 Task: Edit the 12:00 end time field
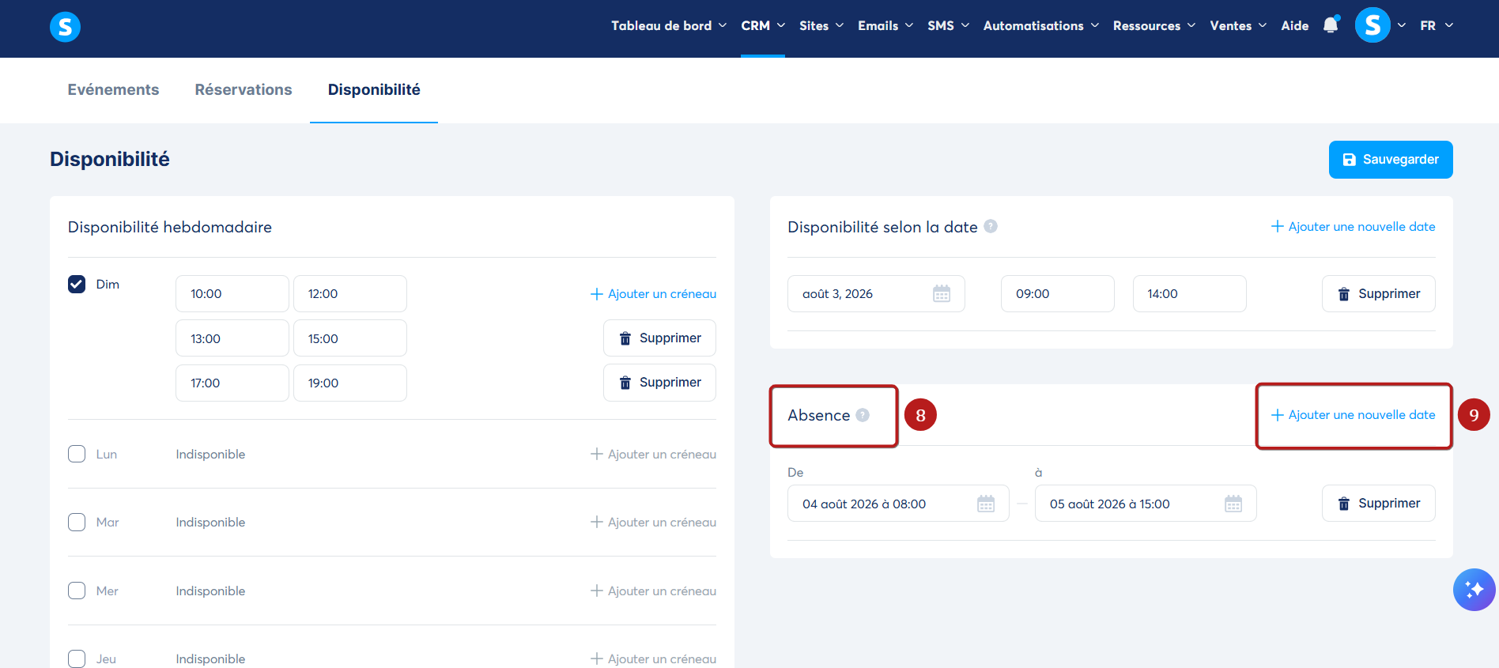pyautogui.click(x=350, y=294)
